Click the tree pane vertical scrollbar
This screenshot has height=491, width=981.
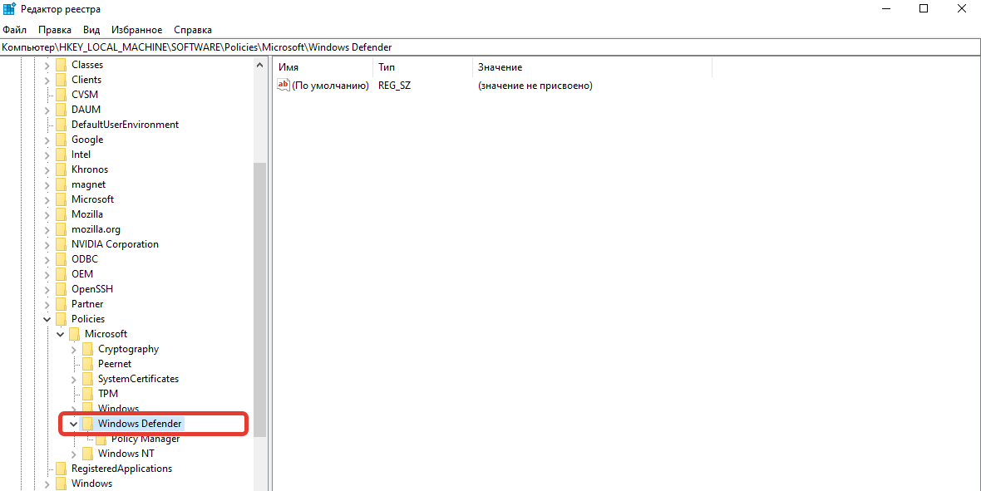[260, 299]
